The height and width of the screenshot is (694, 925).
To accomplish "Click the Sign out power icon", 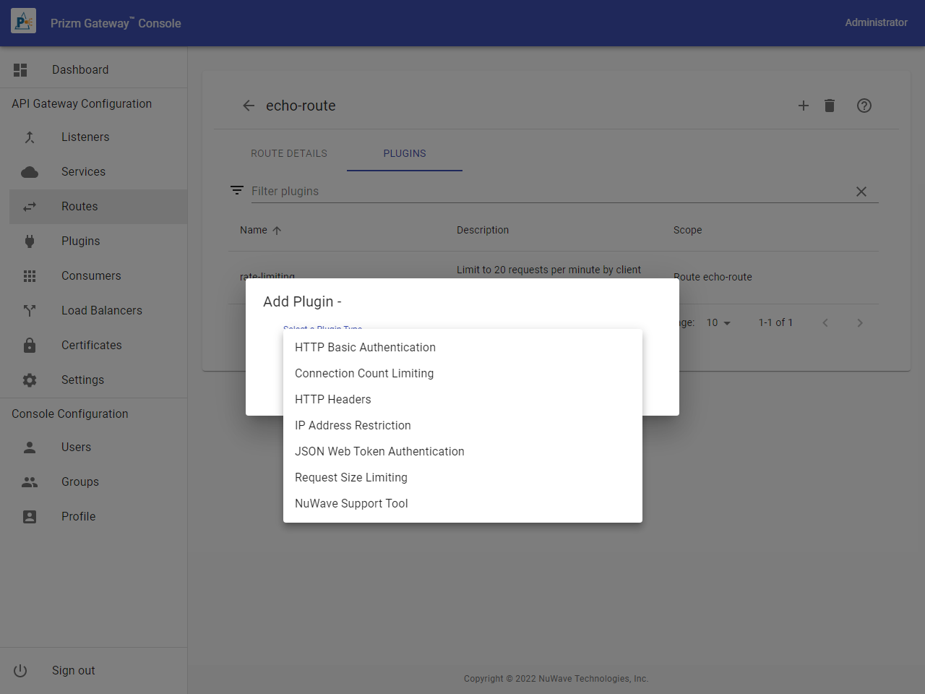I will [20, 671].
